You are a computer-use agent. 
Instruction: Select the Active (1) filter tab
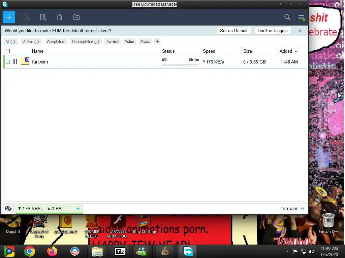click(31, 41)
